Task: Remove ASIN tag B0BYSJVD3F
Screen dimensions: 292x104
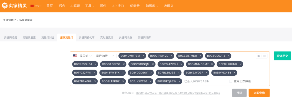Action: [x=207, y=73]
